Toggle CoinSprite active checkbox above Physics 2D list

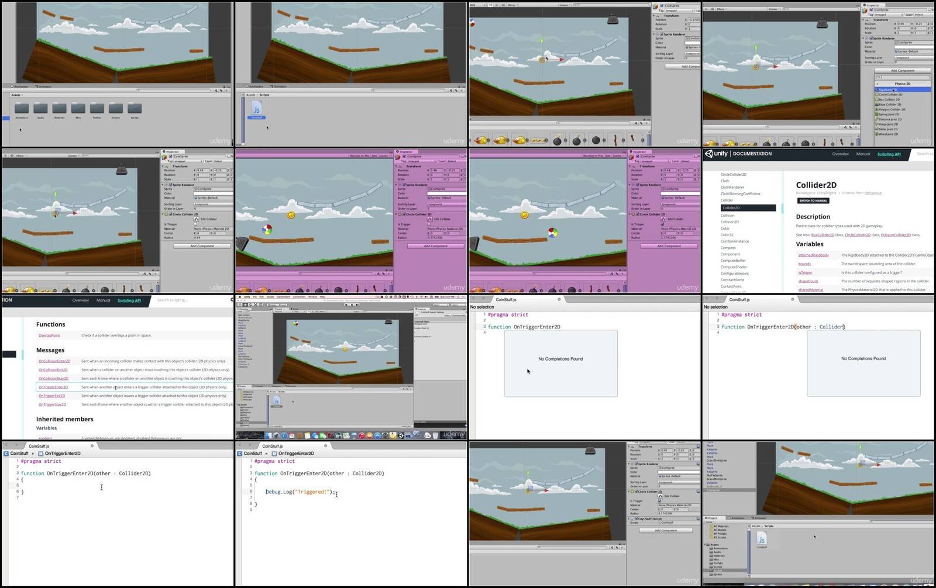871,10
